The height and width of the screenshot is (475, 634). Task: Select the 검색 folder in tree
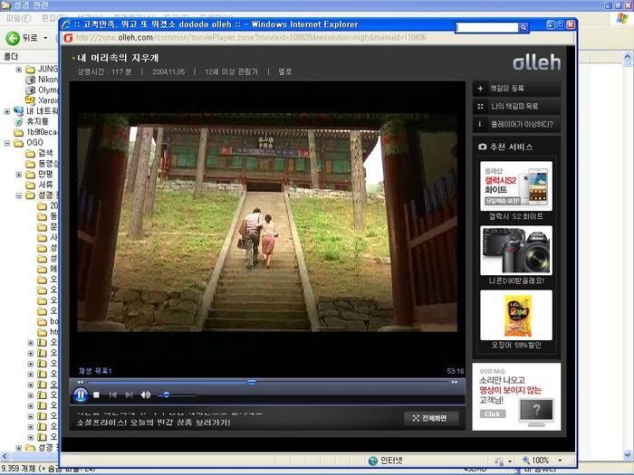pos(39,153)
